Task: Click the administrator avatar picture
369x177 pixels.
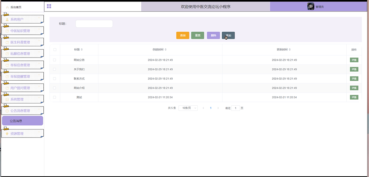Action: coord(311,6)
